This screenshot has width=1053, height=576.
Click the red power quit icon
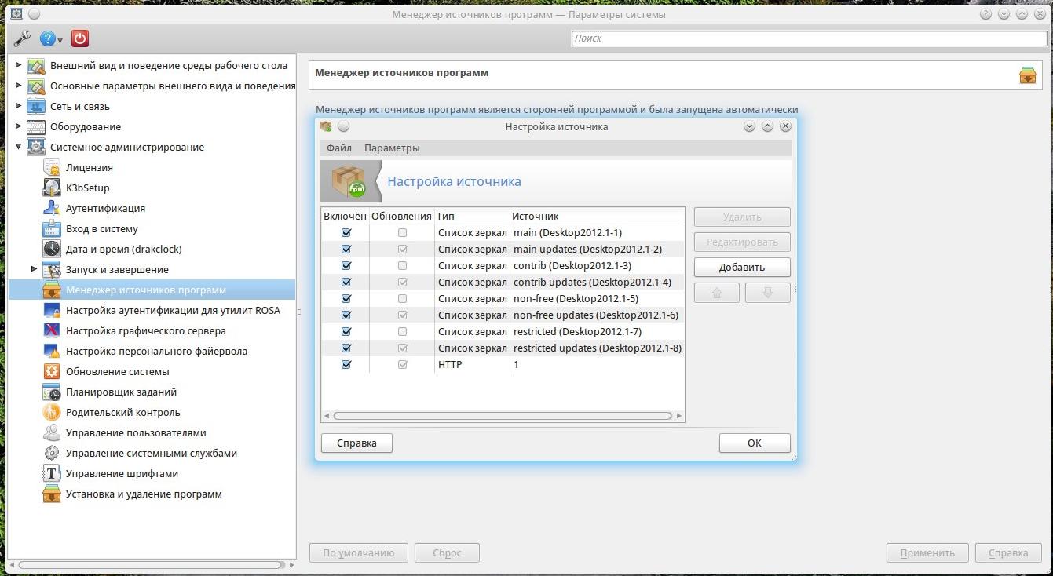tap(80, 38)
